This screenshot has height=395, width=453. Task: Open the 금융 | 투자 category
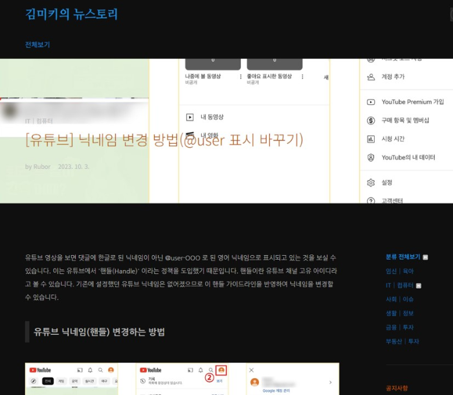click(399, 327)
